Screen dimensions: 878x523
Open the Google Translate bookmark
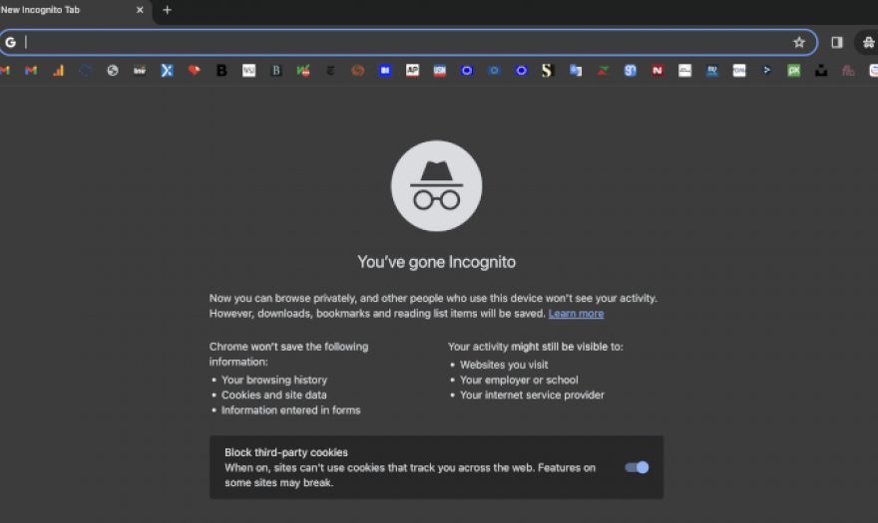(x=576, y=71)
